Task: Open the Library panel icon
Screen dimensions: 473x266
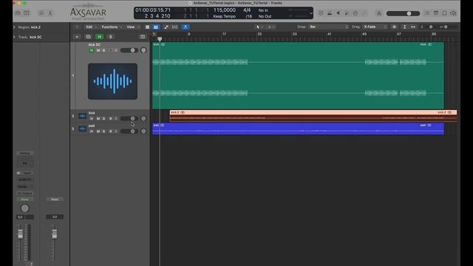Action: pyautogui.click(x=18, y=13)
